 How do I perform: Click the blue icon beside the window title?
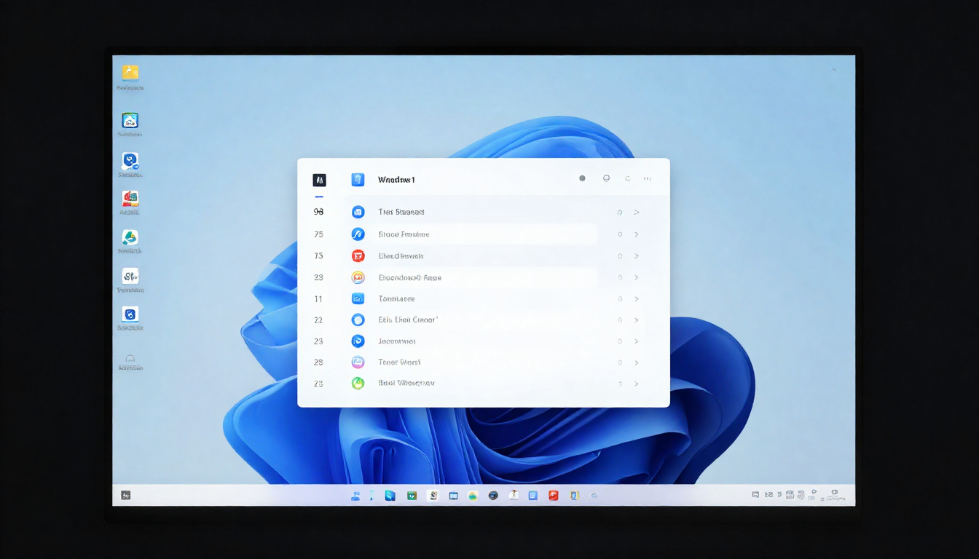pyautogui.click(x=358, y=180)
